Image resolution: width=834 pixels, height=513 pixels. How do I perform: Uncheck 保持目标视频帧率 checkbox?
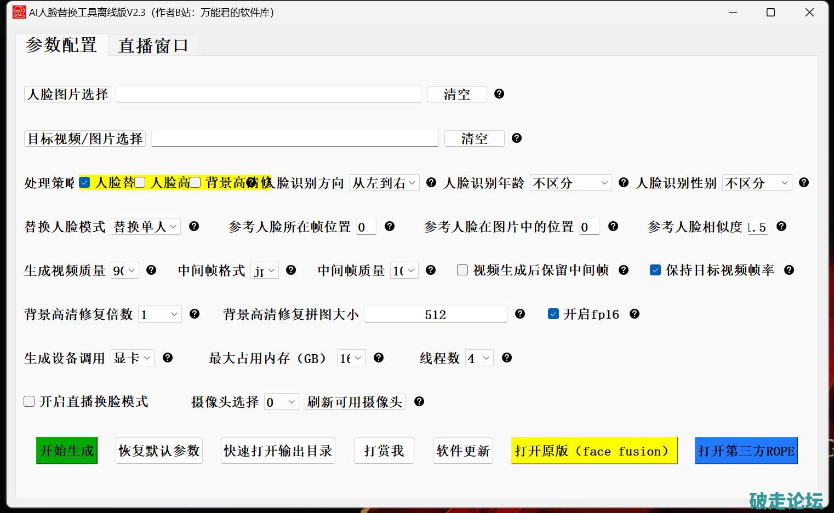click(x=655, y=270)
